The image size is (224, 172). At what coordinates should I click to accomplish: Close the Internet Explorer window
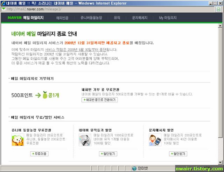[x=220, y=3]
